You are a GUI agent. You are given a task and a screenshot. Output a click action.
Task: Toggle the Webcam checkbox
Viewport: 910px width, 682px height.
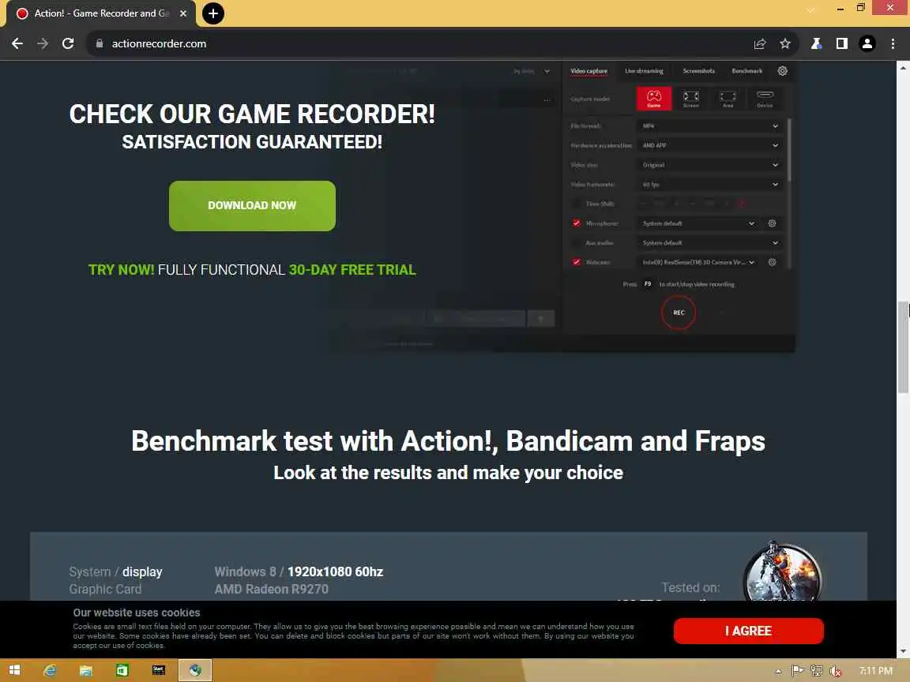coord(577,262)
